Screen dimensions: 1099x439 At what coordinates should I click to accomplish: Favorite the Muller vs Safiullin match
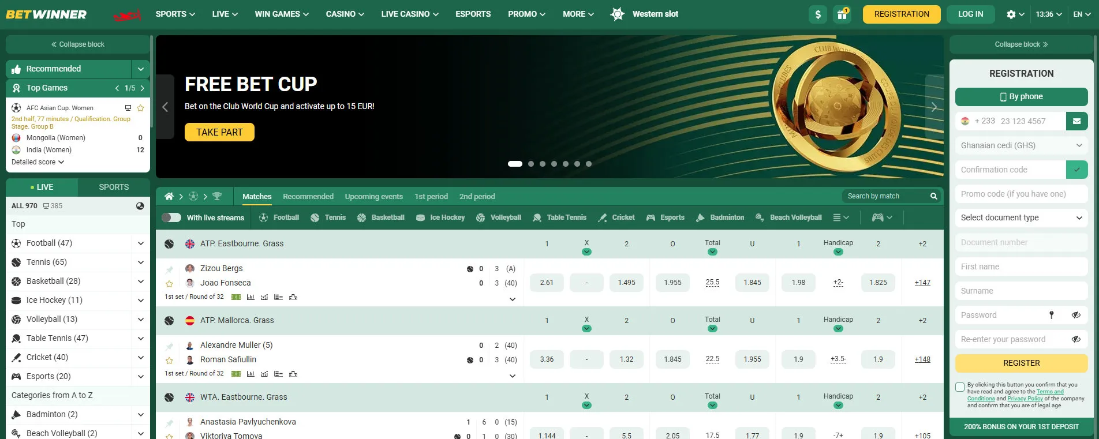pos(169,360)
